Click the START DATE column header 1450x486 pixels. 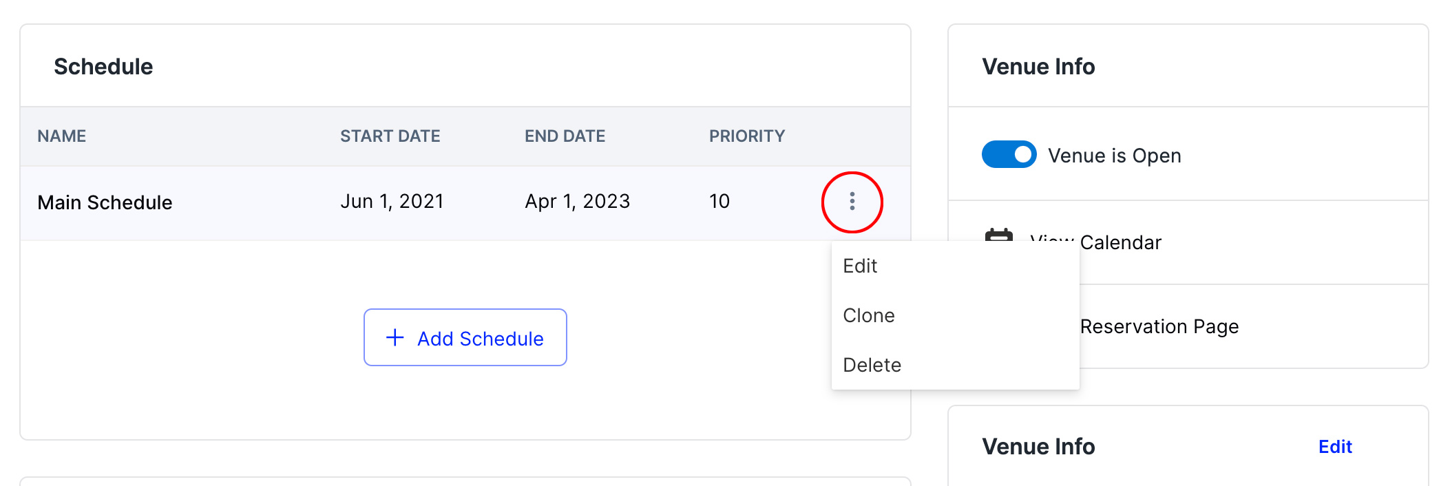pos(390,136)
